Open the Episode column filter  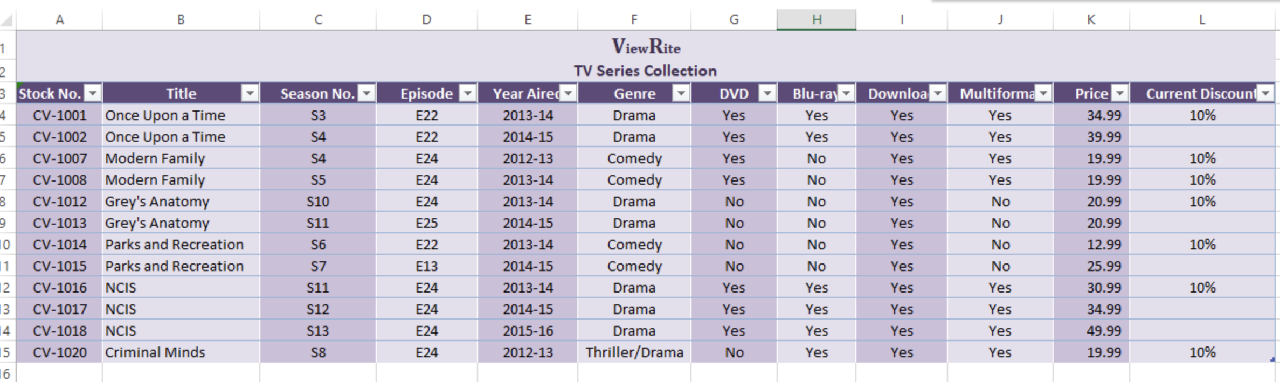point(467,93)
